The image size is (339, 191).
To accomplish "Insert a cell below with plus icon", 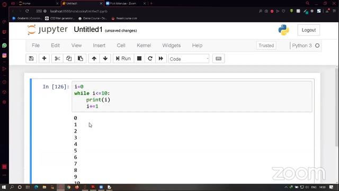I will click(x=44, y=58).
